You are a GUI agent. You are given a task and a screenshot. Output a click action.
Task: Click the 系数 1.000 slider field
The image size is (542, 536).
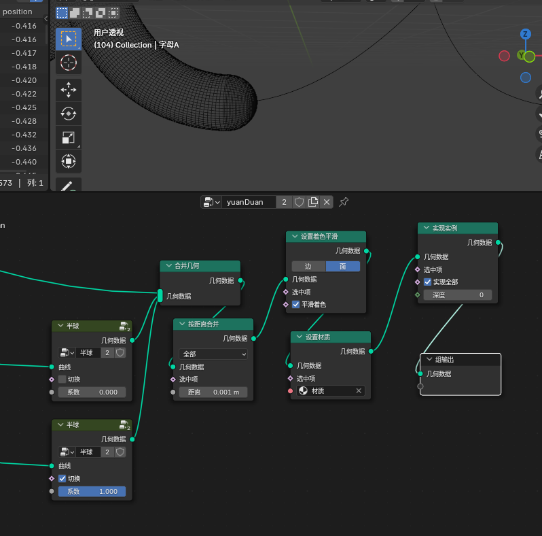tap(92, 491)
